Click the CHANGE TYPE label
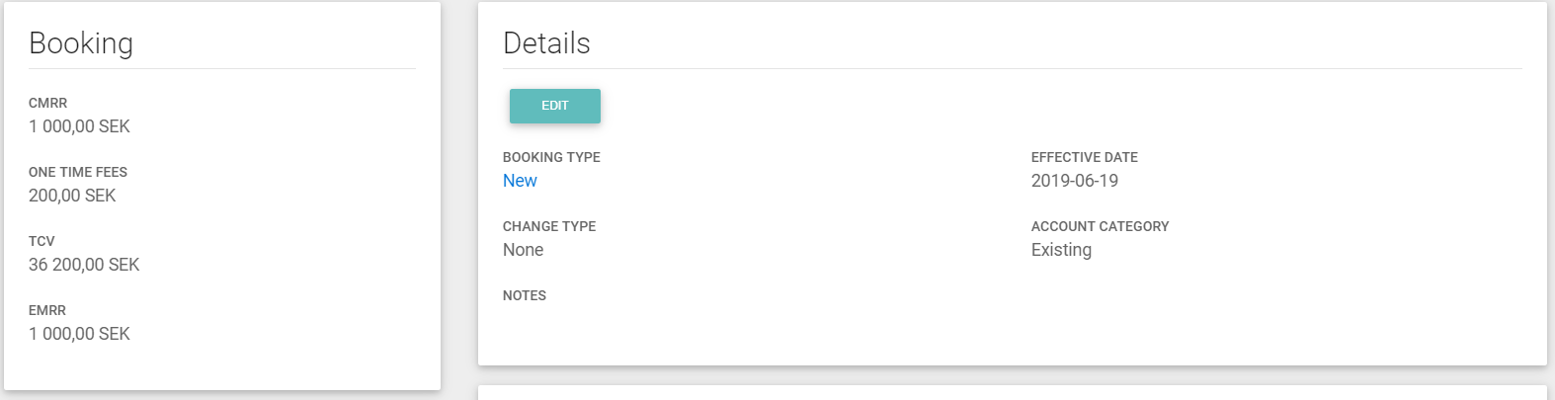 point(549,226)
